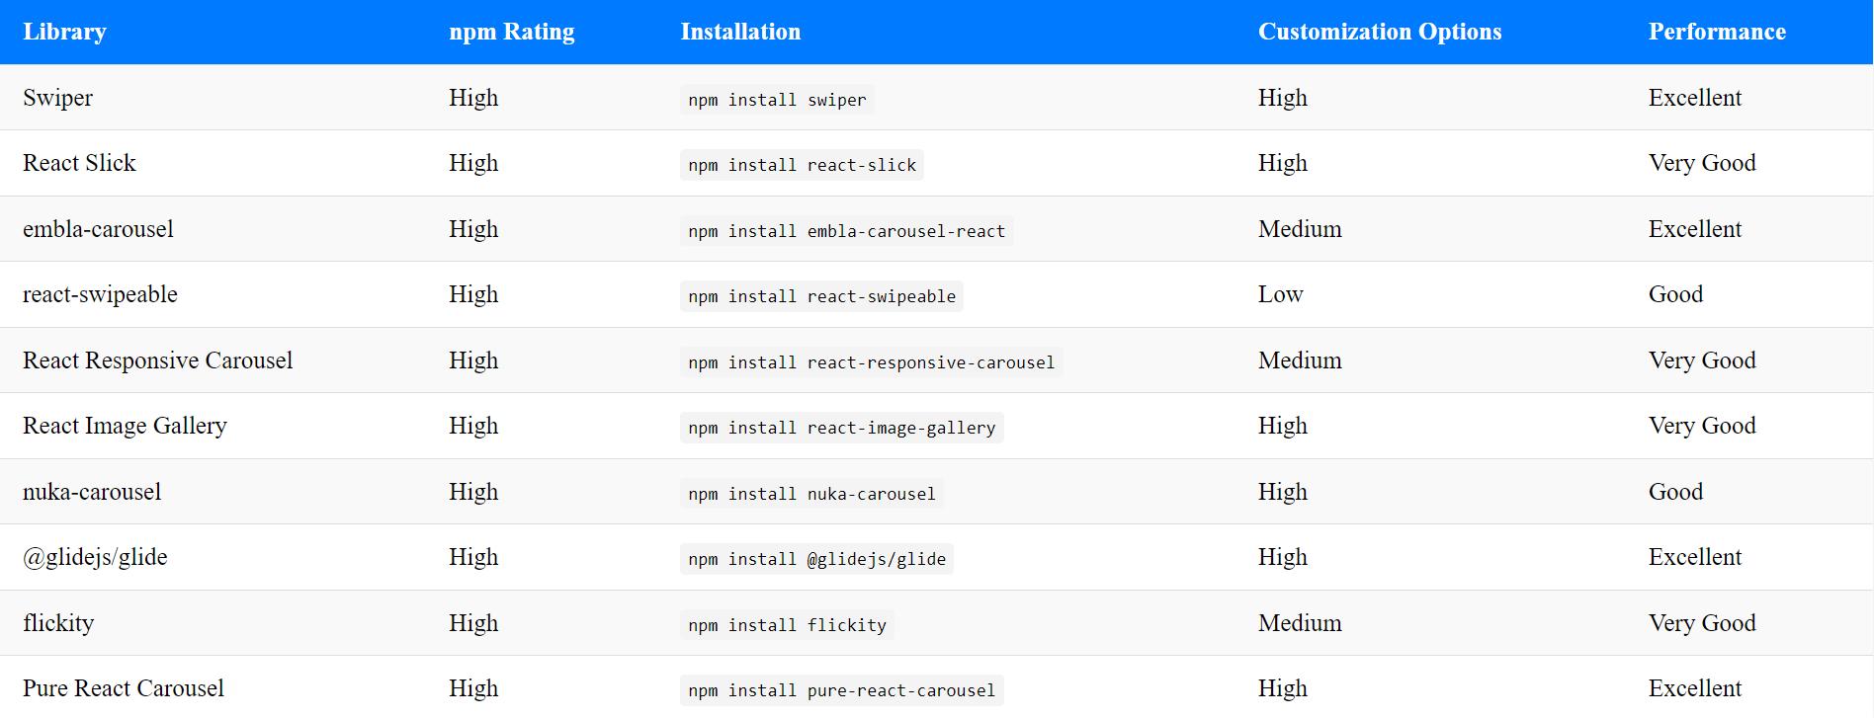
Task: Select the 'npm install swiper' code snippet
Action: click(x=777, y=100)
